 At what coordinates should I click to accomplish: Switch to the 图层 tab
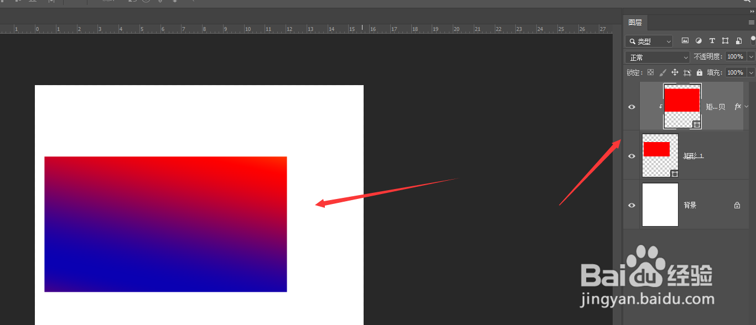click(x=635, y=22)
